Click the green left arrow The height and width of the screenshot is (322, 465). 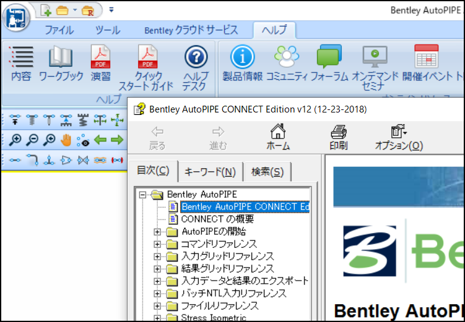(x=100, y=140)
